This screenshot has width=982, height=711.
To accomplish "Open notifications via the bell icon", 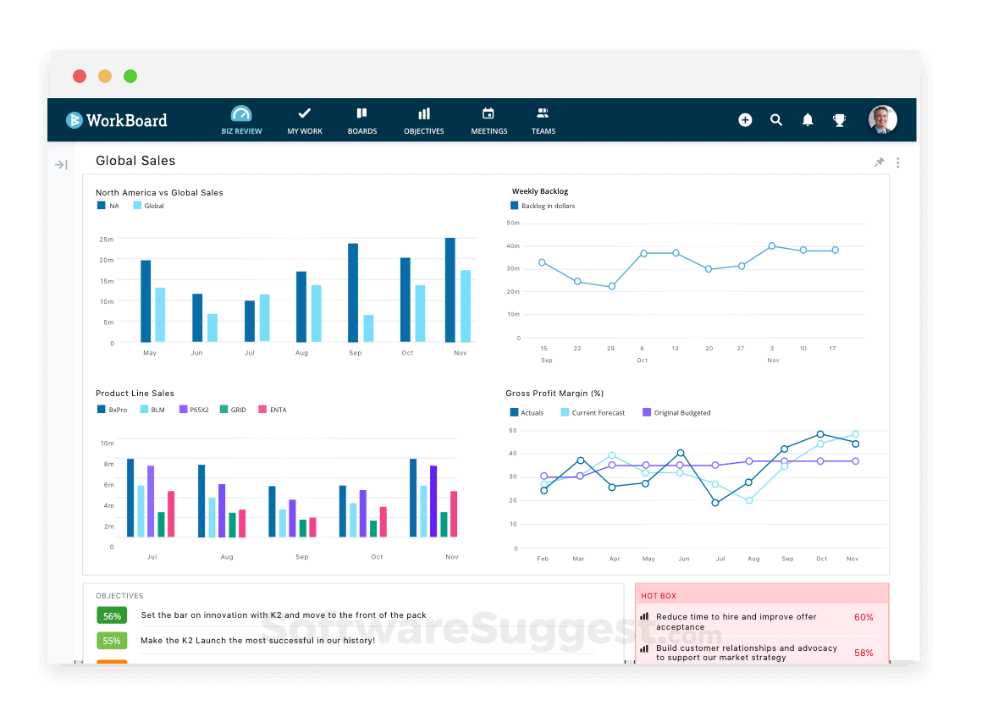I will (807, 119).
